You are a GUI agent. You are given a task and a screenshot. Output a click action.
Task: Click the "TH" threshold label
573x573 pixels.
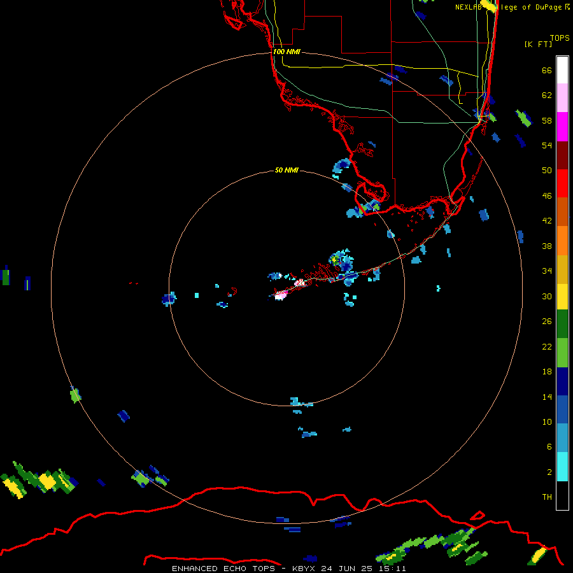coord(547,497)
